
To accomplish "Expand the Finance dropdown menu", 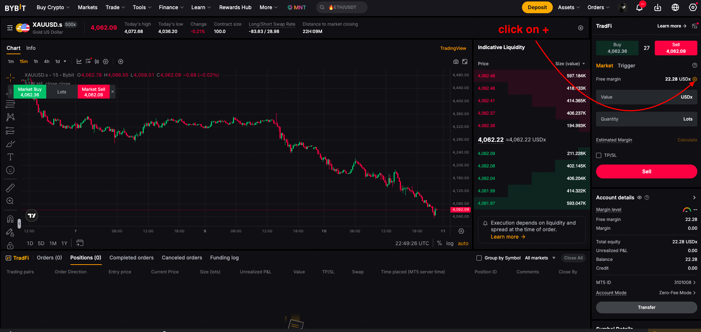I will pos(171,7).
